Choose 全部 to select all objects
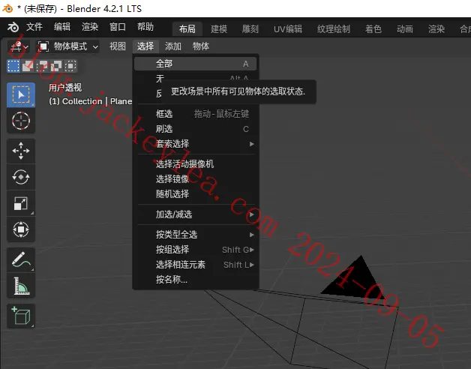The image size is (471, 369). pyautogui.click(x=195, y=64)
